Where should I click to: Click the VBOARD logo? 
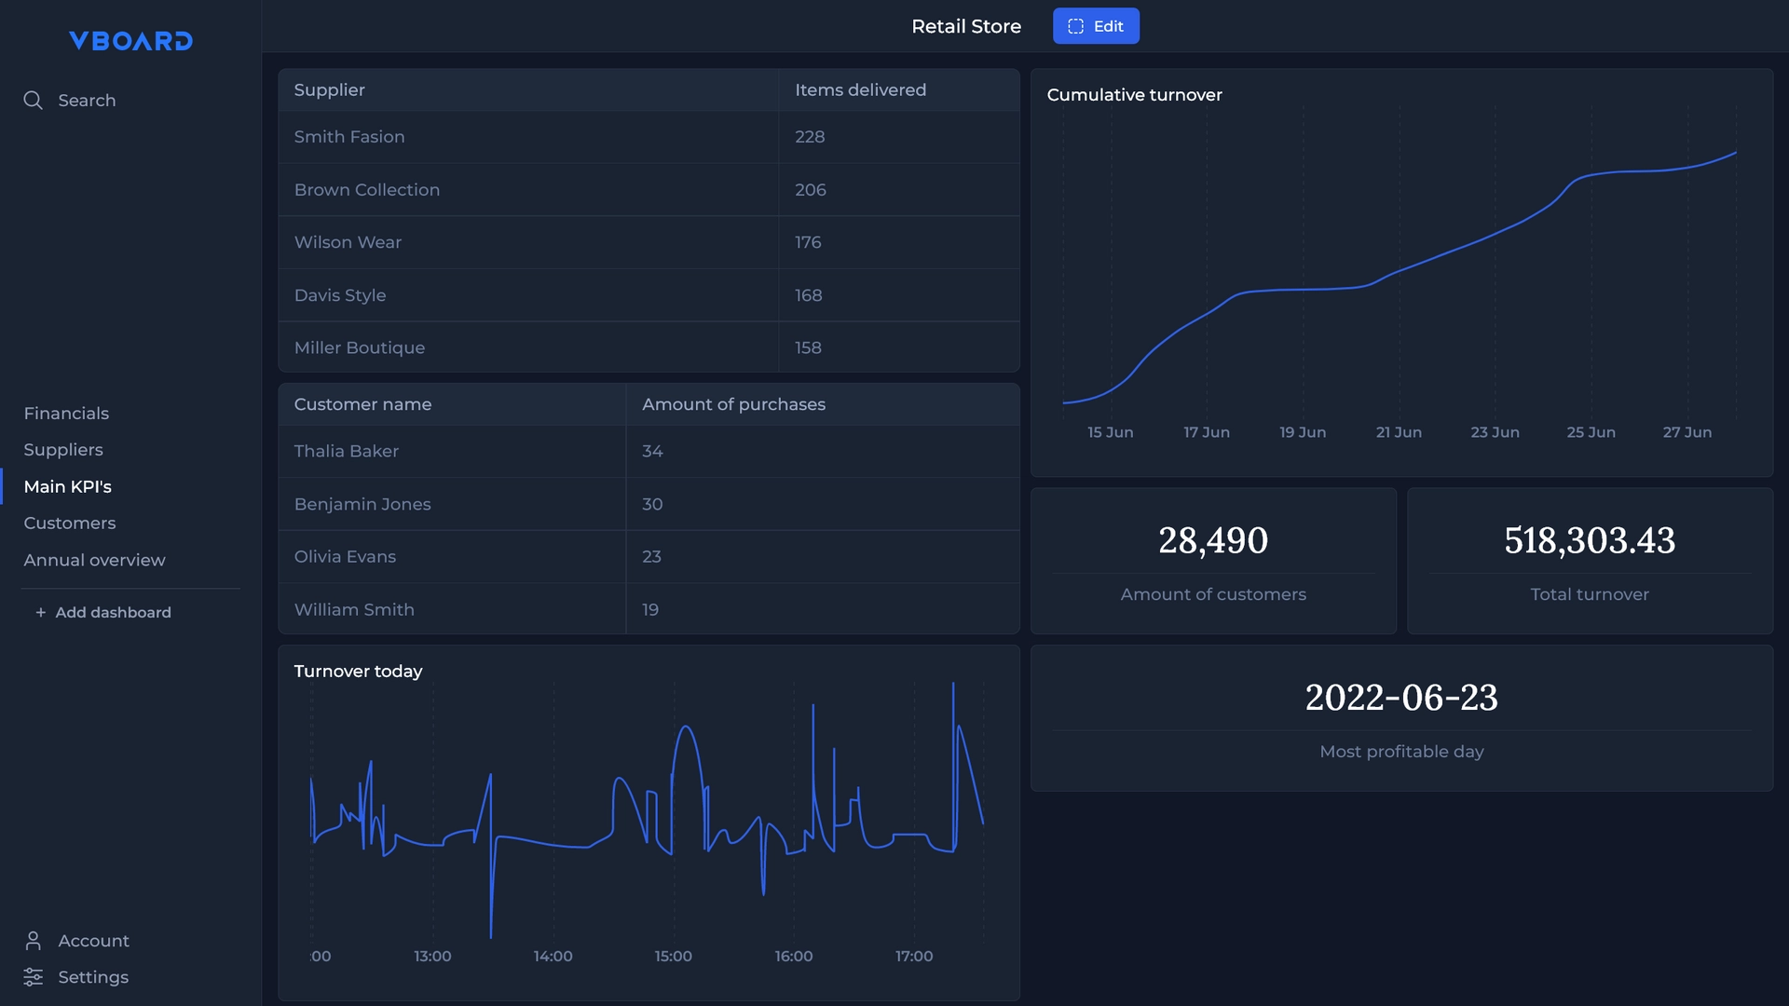pyautogui.click(x=130, y=41)
